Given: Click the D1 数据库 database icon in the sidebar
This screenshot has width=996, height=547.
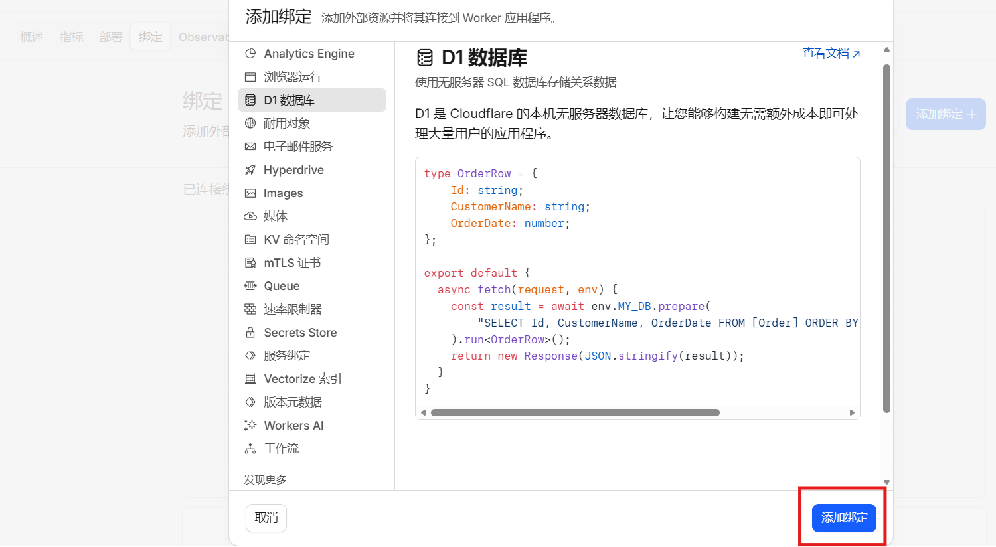Looking at the screenshot, I should tap(250, 100).
